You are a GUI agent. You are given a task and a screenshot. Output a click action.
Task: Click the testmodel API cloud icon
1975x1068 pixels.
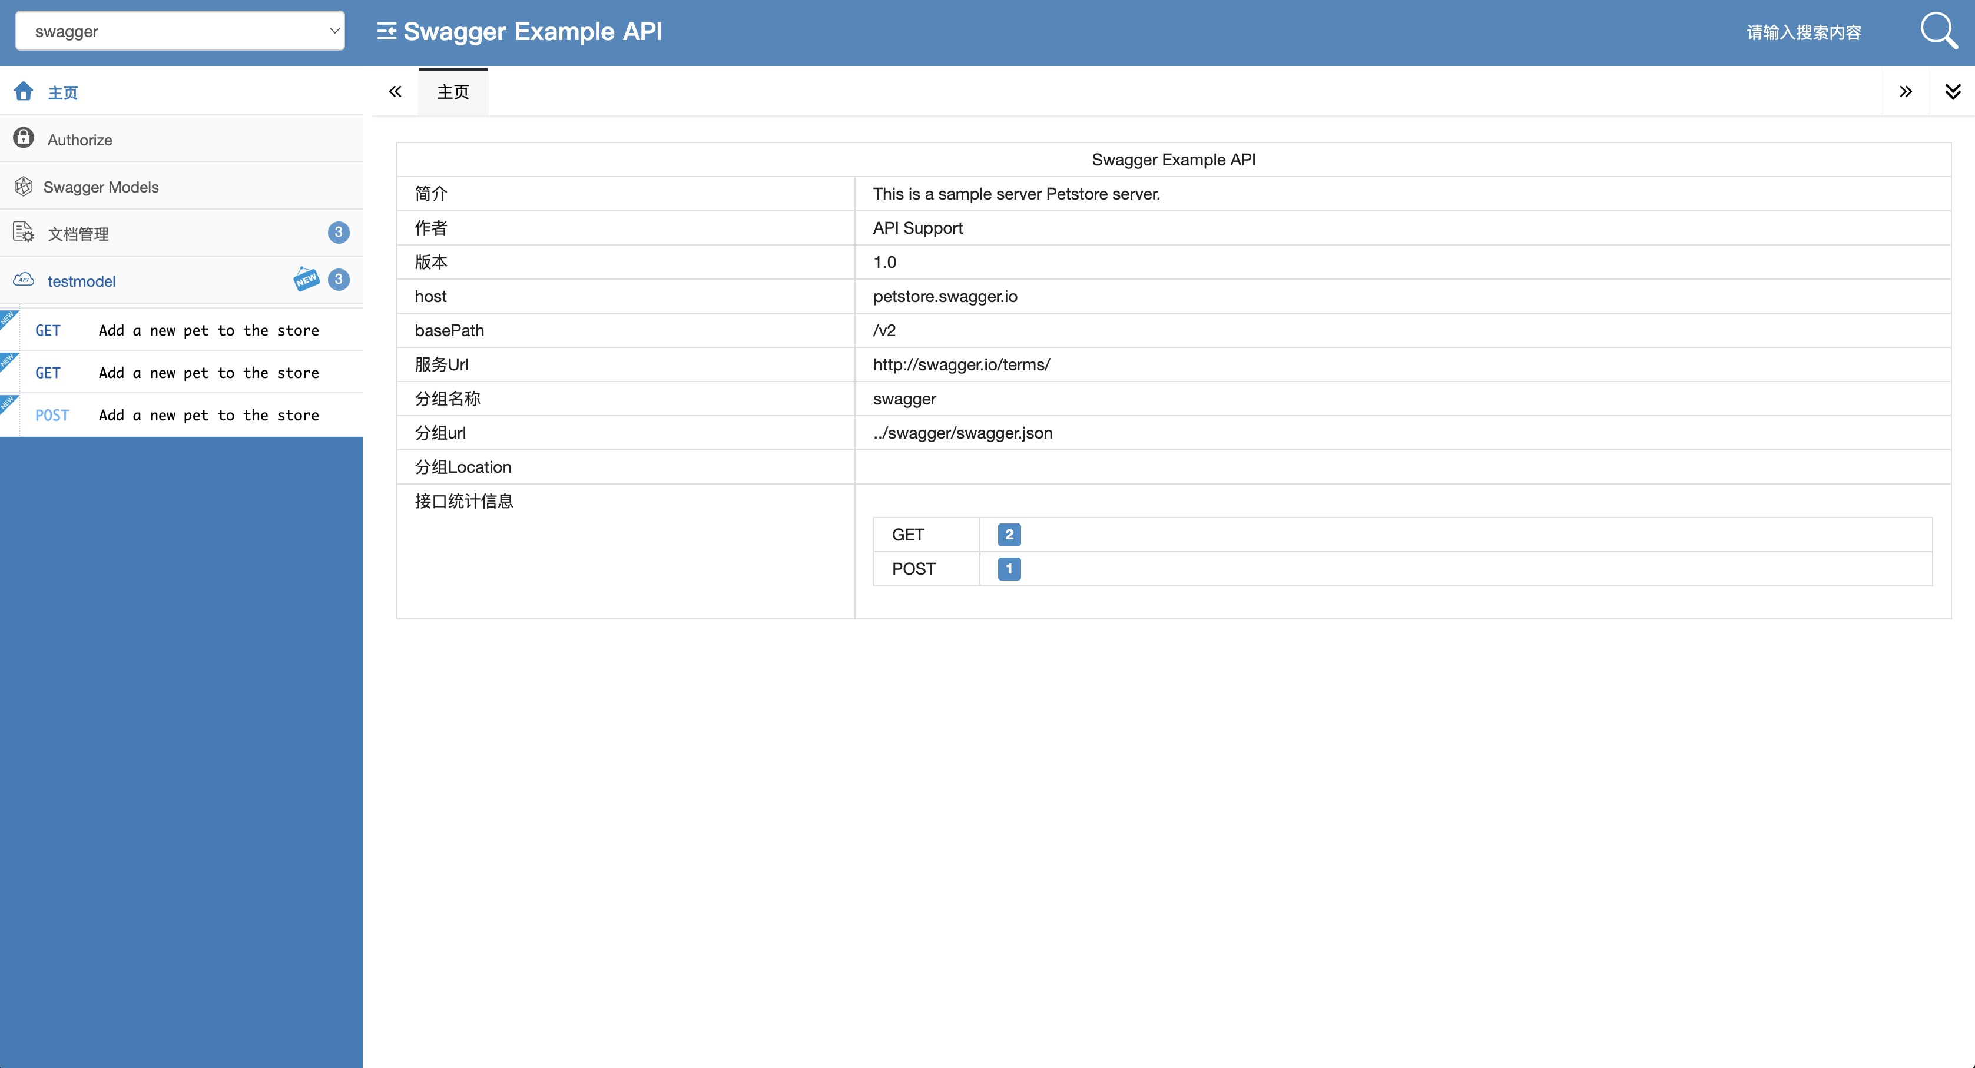click(x=23, y=280)
